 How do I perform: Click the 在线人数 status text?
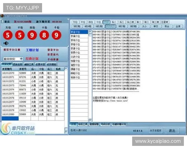pyautogui.click(x=79, y=130)
